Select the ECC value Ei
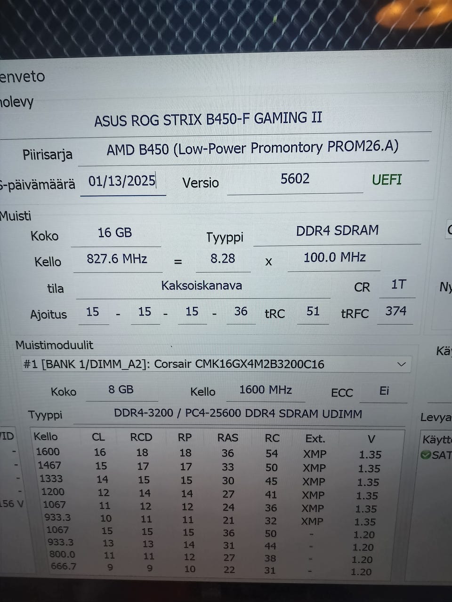Viewport: 452px width, 602px height. coord(384,391)
